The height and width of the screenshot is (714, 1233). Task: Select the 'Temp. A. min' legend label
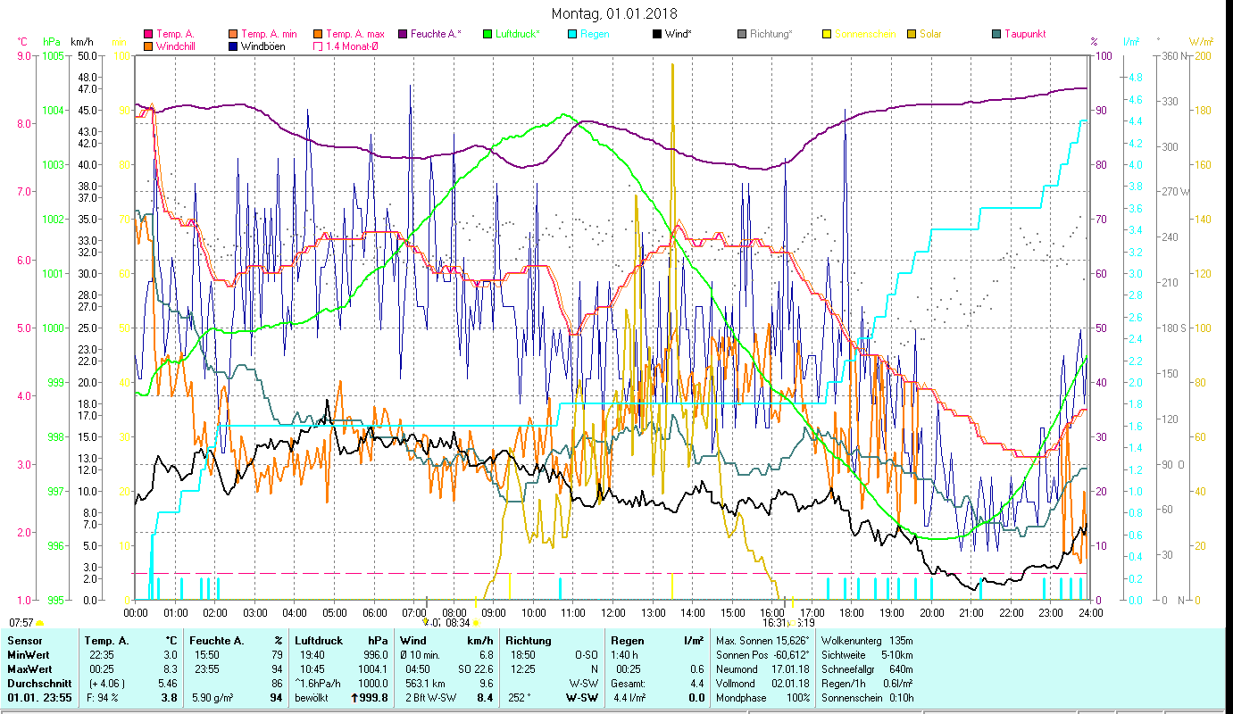[267, 34]
